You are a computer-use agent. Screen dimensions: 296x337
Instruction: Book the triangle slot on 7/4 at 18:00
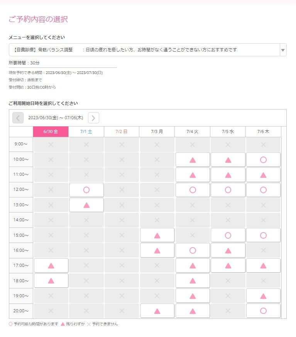[x=193, y=281]
